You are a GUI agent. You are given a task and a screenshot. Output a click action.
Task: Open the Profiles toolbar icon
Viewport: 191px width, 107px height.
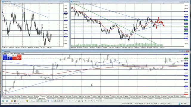7,101
